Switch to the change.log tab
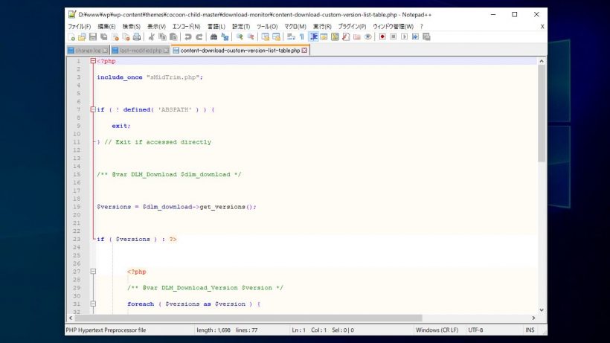The image size is (610, 343). pyautogui.click(x=88, y=51)
